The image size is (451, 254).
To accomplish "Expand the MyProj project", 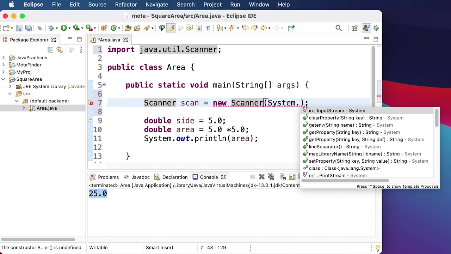I will pos(4,72).
